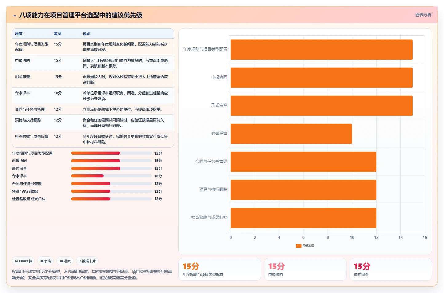Click the title 八项能力在项目管理平台选型中的建议优先级
The width and height of the screenshot is (444, 293).
coord(81,15)
